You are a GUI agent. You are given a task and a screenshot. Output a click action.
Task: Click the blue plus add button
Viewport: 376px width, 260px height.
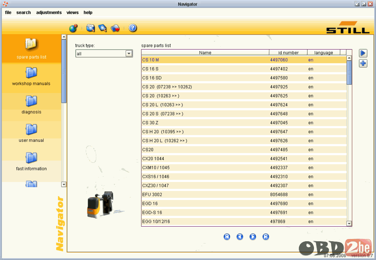[363, 63]
